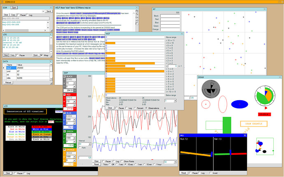Click the Black series input field in XY

(x=170, y=16)
